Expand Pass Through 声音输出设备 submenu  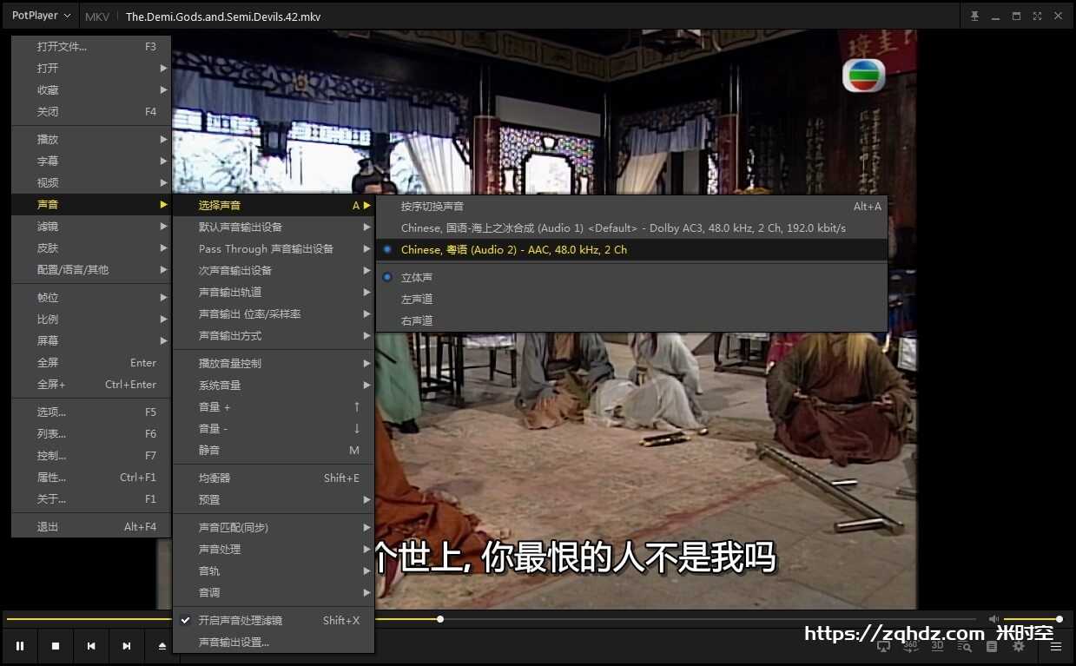coord(274,248)
